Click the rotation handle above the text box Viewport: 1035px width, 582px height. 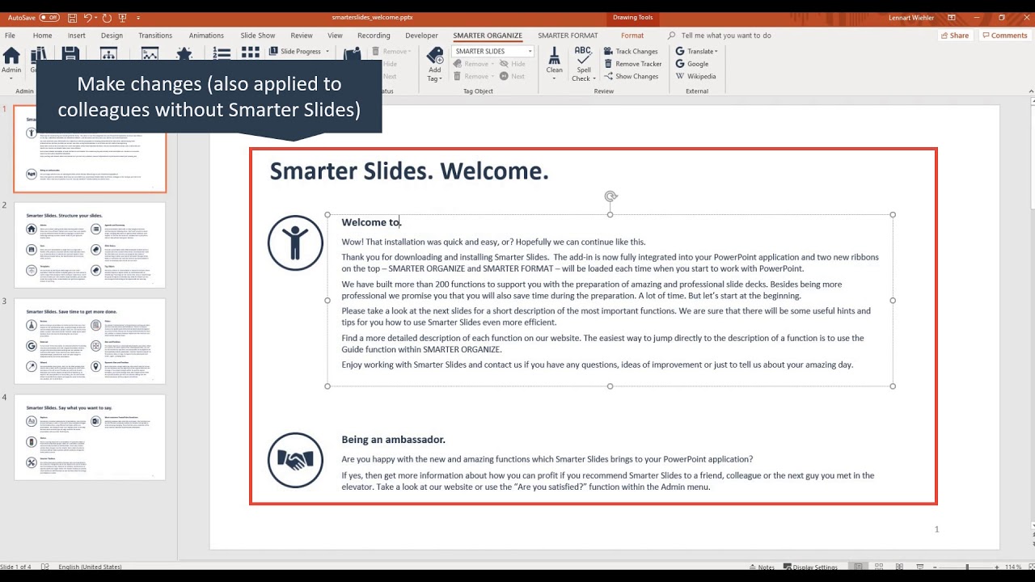[x=610, y=196]
